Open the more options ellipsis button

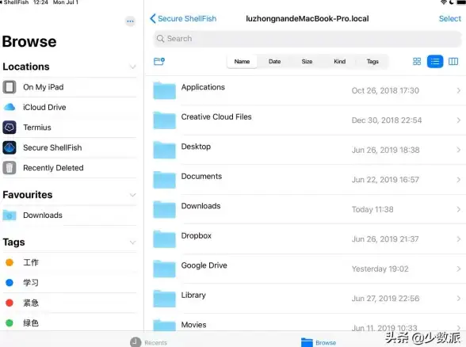point(130,21)
